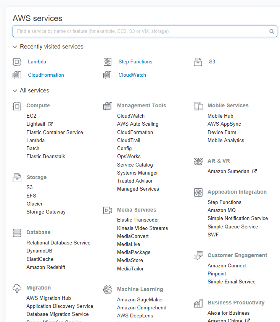This screenshot has width=280, height=322.
Task: Click the Step Functions icon in recently visited
Action: (108, 61)
